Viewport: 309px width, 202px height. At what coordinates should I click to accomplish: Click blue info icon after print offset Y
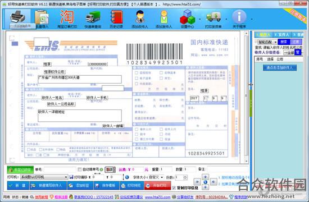(127, 177)
